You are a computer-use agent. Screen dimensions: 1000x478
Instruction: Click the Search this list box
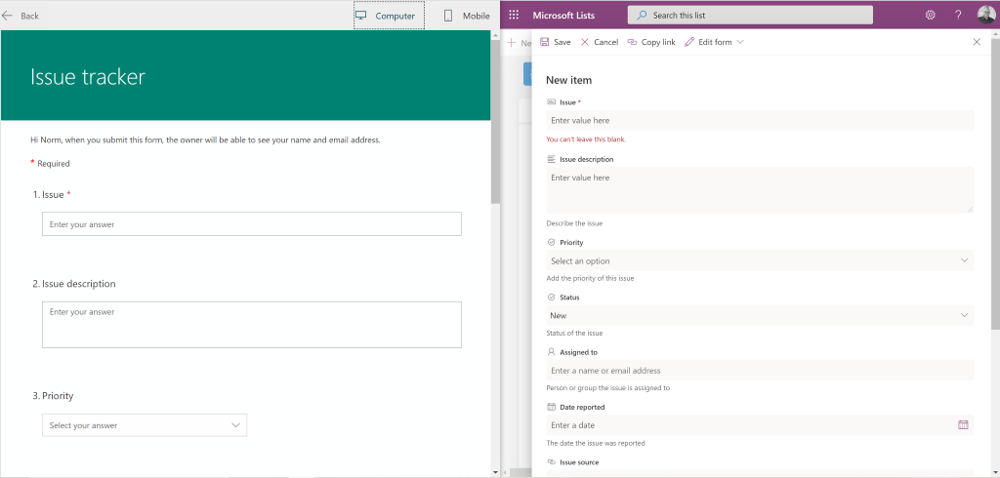tap(750, 16)
